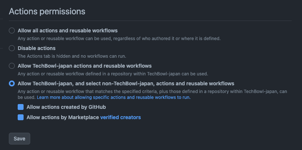
Task: Click description starting 'Any action or reusable workflow can be used, regardless'
Action: coord(119,39)
